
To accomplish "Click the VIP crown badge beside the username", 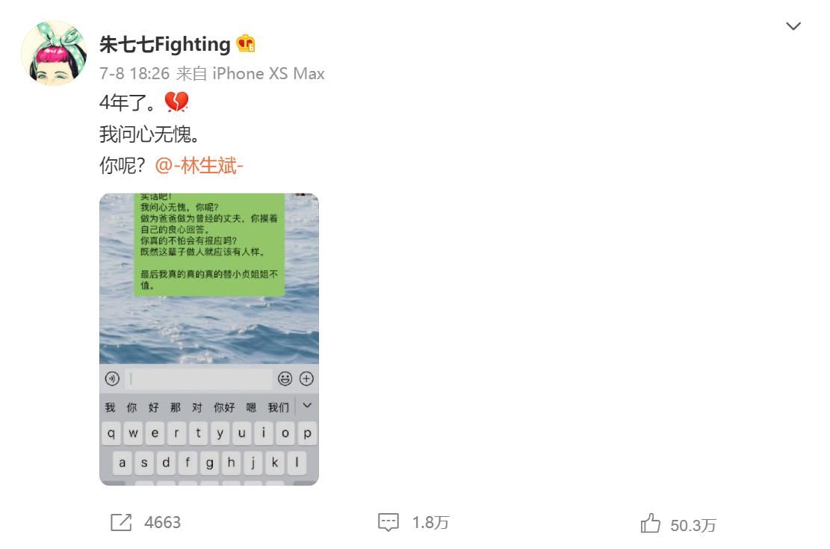I will coord(247,43).
